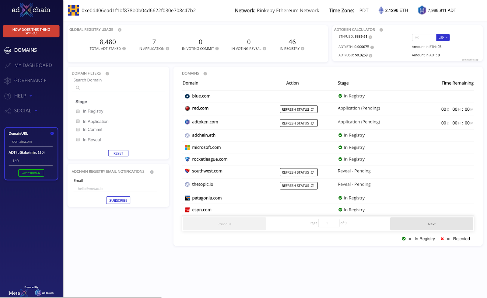Open info tooltip for Global Registry Usage
487x298 pixels.
[x=120, y=30]
